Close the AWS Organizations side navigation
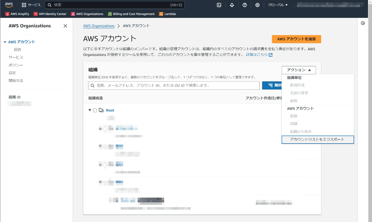The height and width of the screenshot is (222, 372). click(65, 26)
